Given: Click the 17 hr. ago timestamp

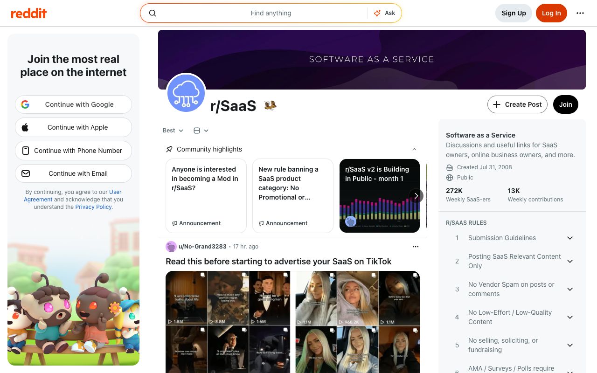Looking at the screenshot, I should pyautogui.click(x=246, y=247).
